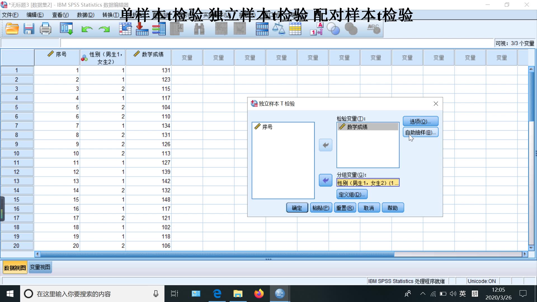This screenshot has height=302, width=537.
Task: Select 数学成绩 in the test variable list
Action: coord(368,127)
